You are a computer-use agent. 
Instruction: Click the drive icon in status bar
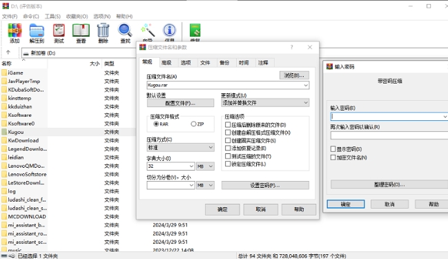[4, 256]
